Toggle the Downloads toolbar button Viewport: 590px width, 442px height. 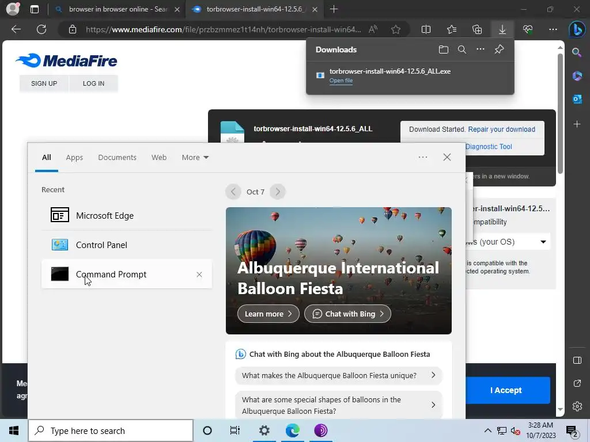502,29
